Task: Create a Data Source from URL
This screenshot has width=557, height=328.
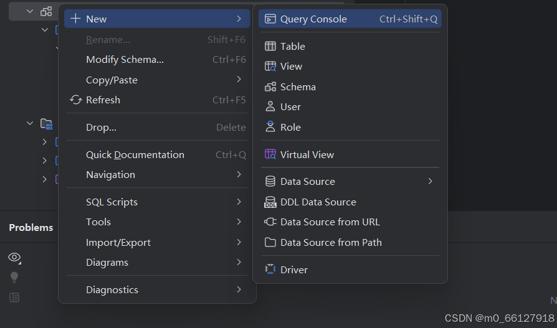Action: point(330,222)
